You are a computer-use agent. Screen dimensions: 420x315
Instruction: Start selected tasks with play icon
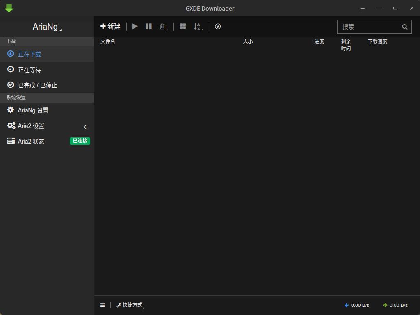[x=135, y=26]
